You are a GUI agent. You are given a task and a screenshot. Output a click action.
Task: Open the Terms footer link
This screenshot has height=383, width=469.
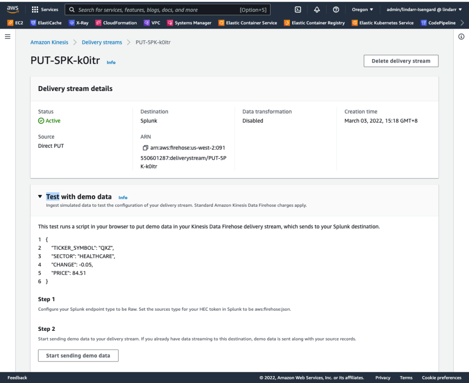(406, 378)
